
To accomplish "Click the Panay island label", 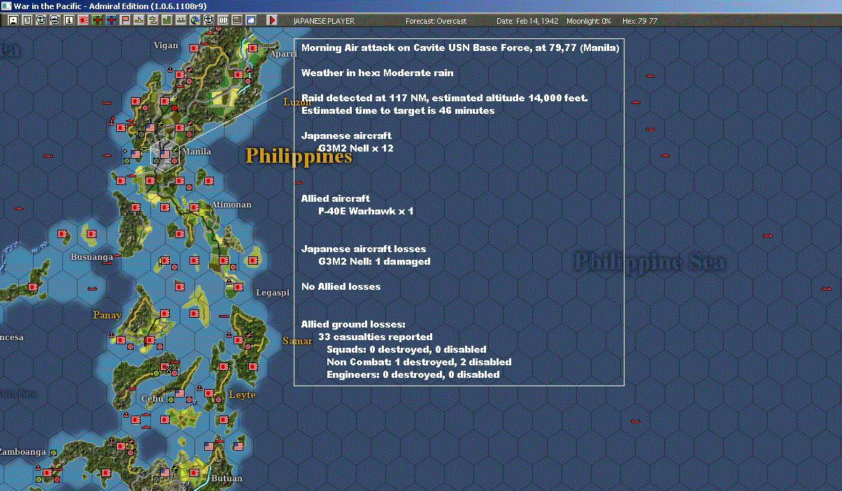I will (107, 315).
